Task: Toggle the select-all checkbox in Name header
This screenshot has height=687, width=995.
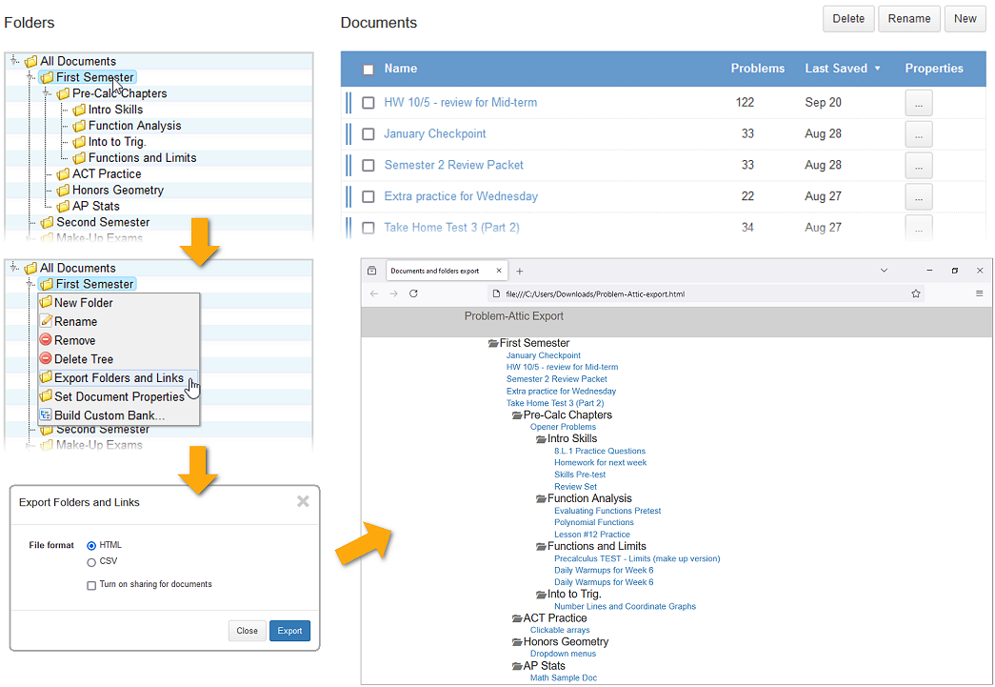Action: [x=368, y=70]
